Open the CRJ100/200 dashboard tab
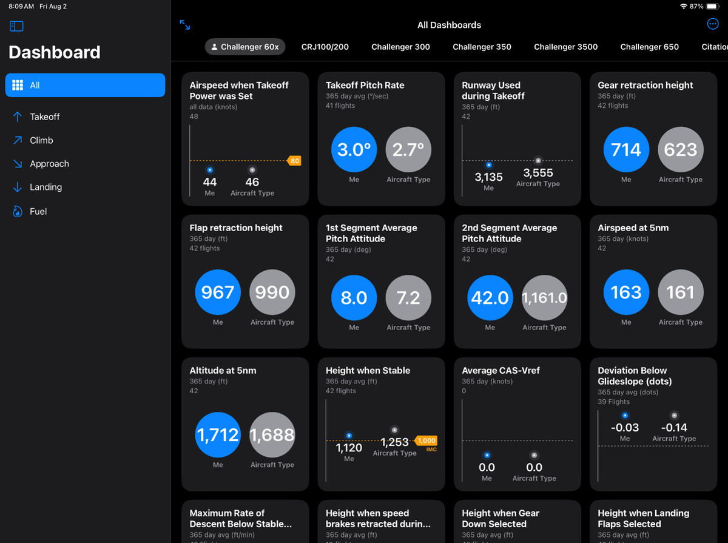Image resolution: width=728 pixels, height=543 pixels. [325, 47]
